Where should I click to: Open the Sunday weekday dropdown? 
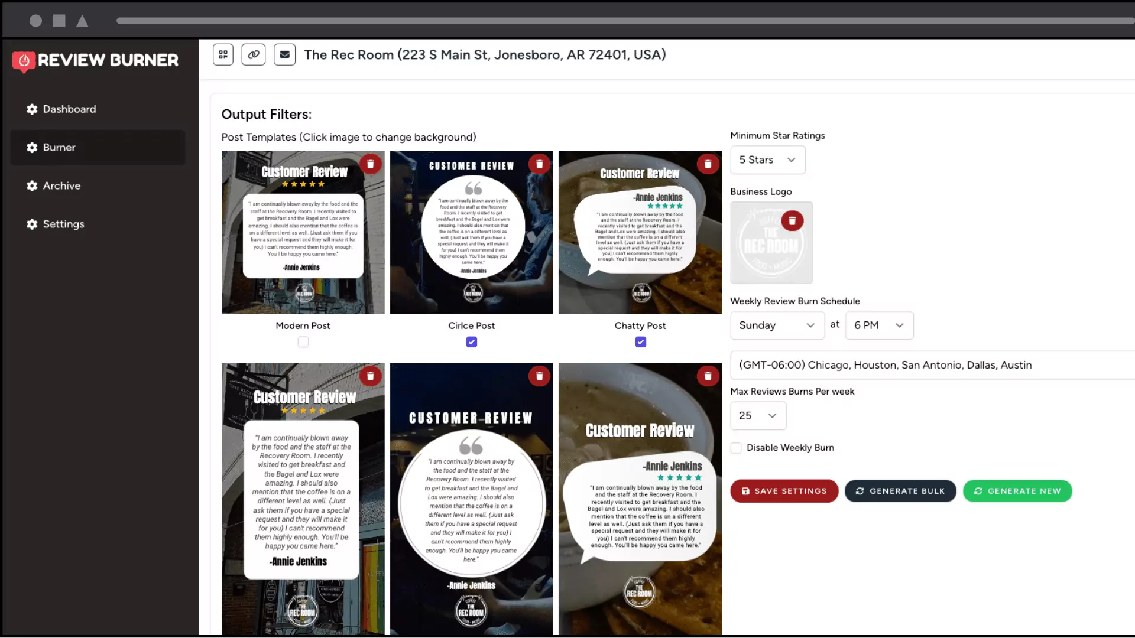click(777, 325)
